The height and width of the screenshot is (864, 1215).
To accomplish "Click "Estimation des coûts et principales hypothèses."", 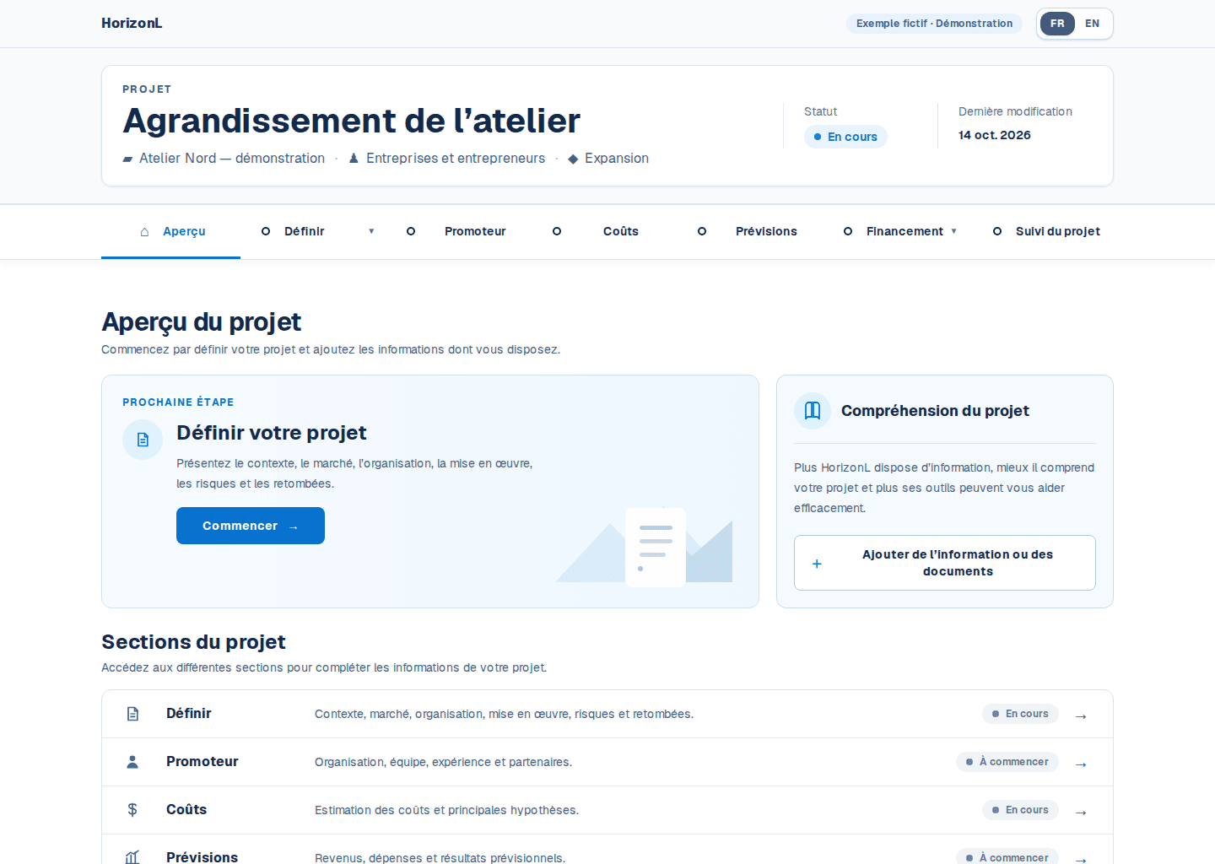I will [x=447, y=810].
